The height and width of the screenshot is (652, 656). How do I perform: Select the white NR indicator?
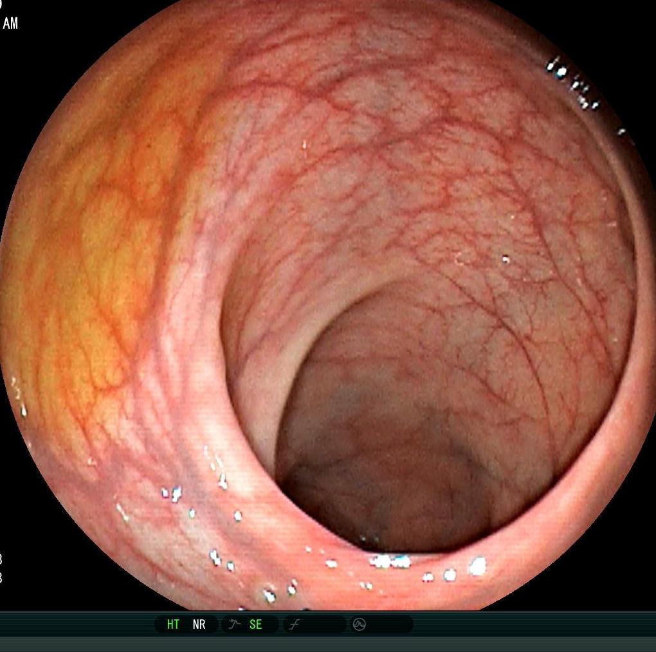point(199,624)
